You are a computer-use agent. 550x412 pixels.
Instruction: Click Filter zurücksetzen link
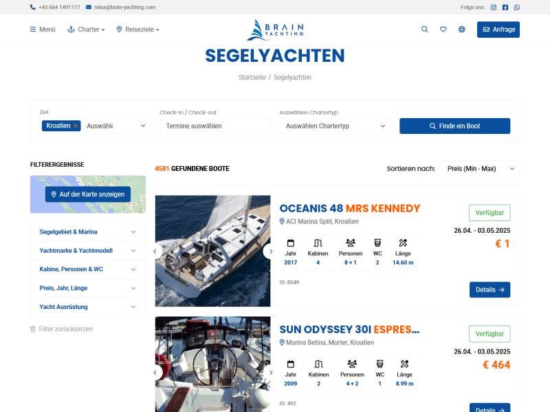pyautogui.click(x=62, y=329)
